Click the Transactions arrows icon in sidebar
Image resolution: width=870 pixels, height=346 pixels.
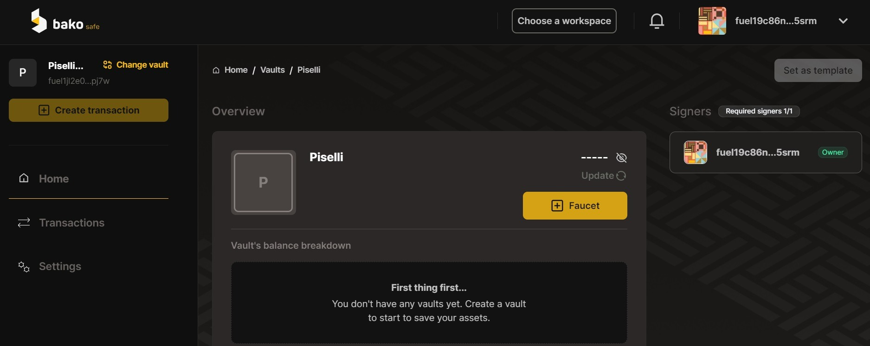pos(24,223)
